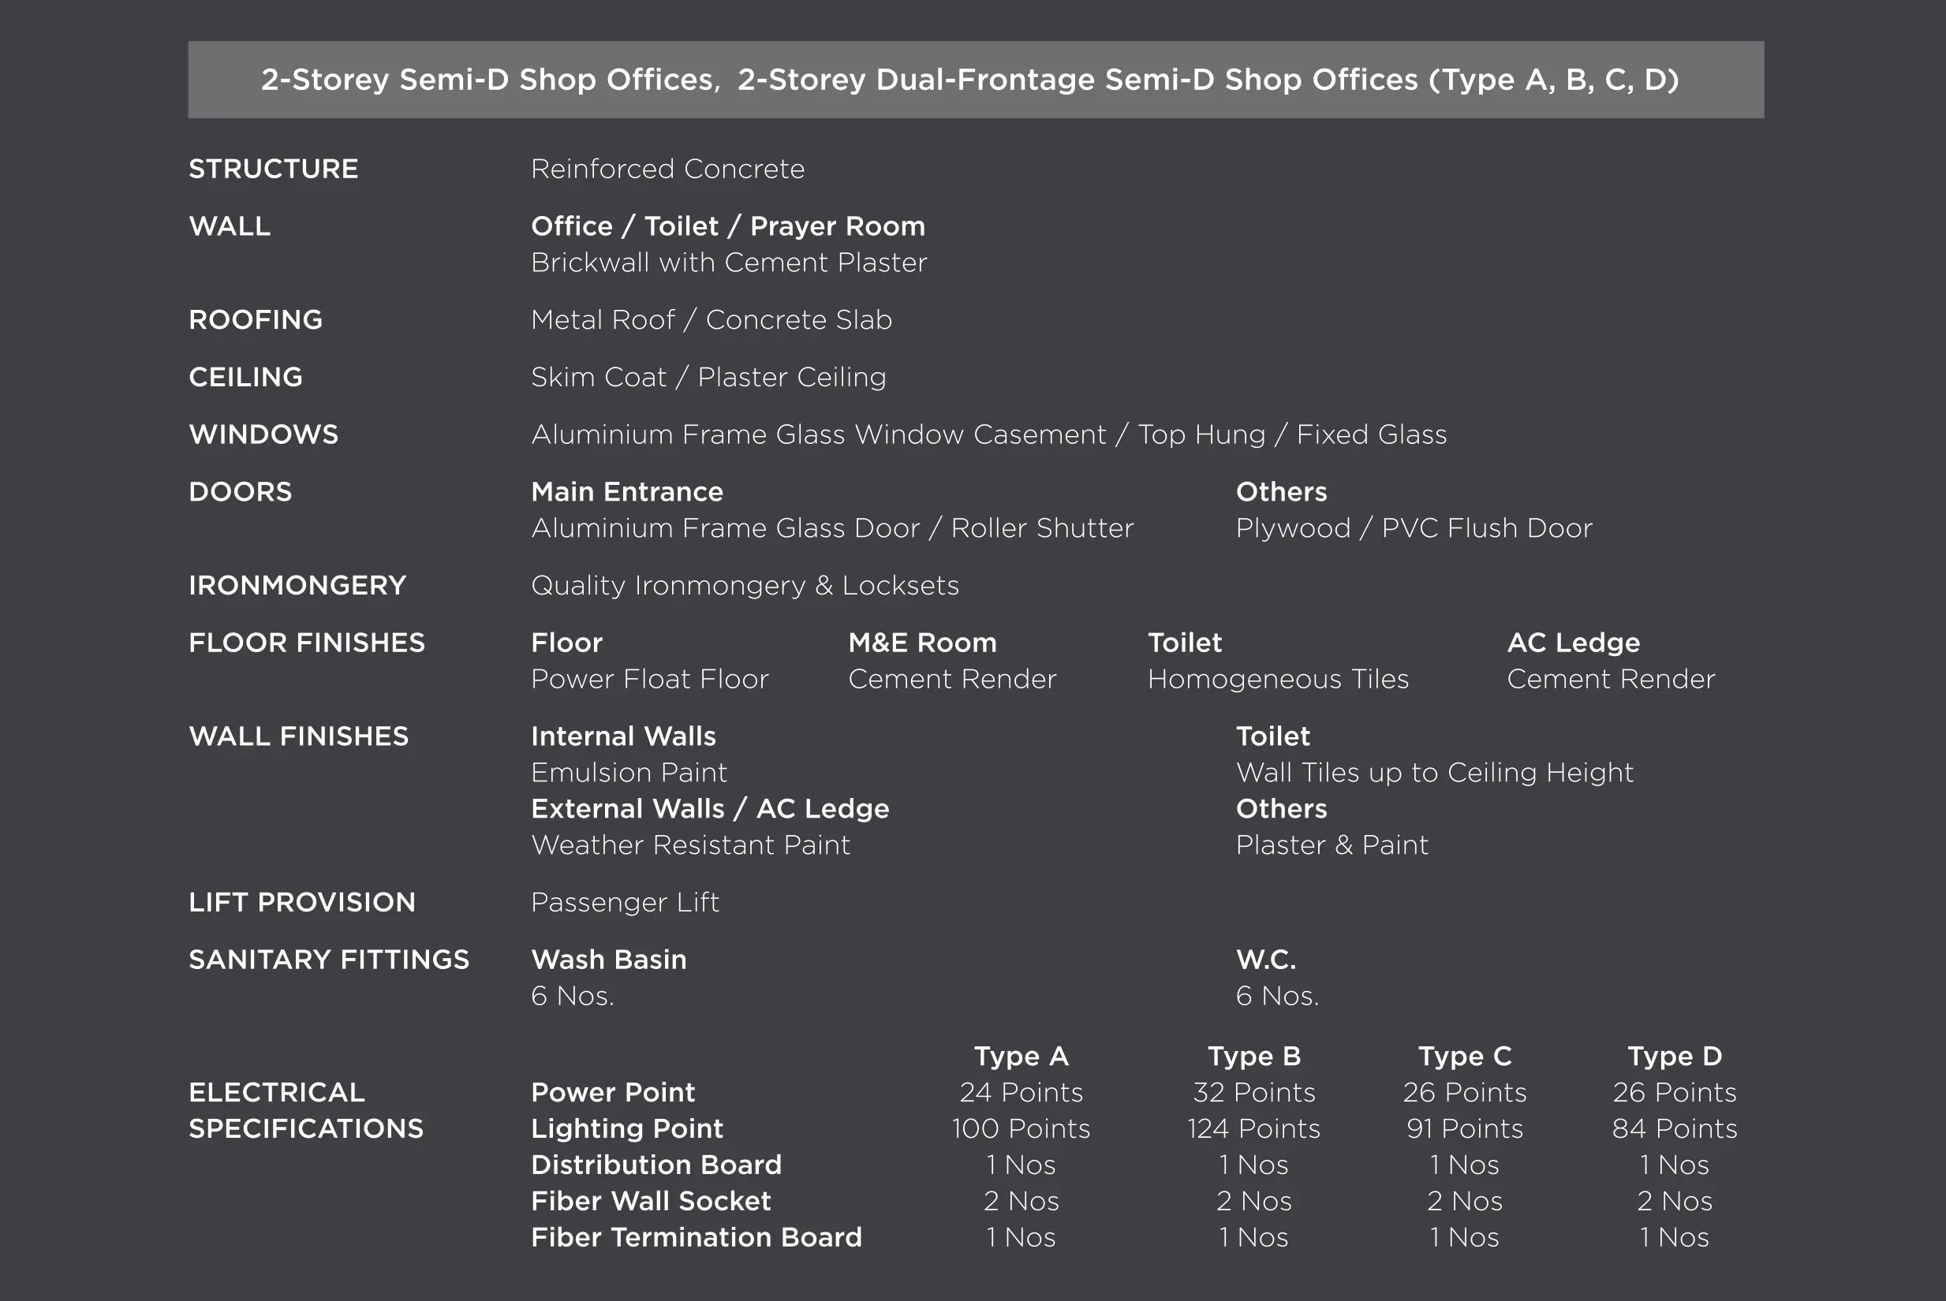The width and height of the screenshot is (1946, 1301).
Task: Select the IRONMONGERY heading
Action: [297, 586]
